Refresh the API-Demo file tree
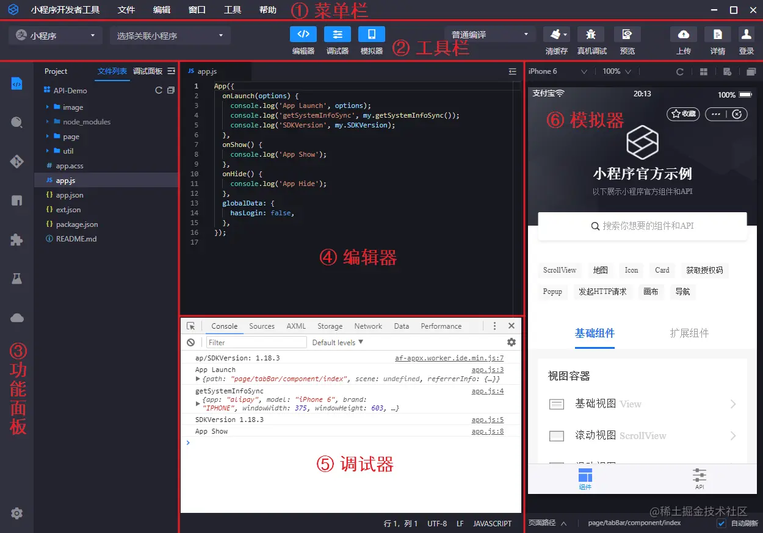This screenshot has height=533, width=763. [x=159, y=90]
